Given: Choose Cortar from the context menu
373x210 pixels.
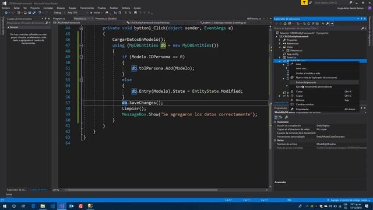Looking at the screenshot, I should tap(324, 92).
